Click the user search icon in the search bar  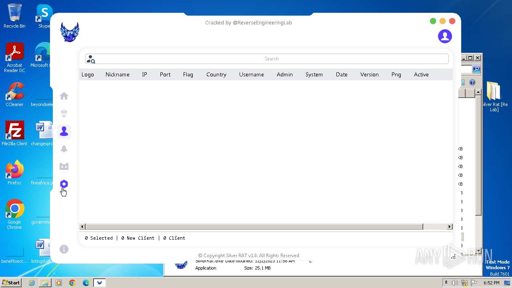click(x=91, y=59)
